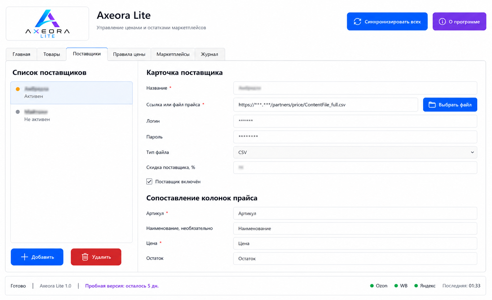The width and height of the screenshot is (492, 300).
Task: Click the Готово status text
Action: click(x=18, y=286)
